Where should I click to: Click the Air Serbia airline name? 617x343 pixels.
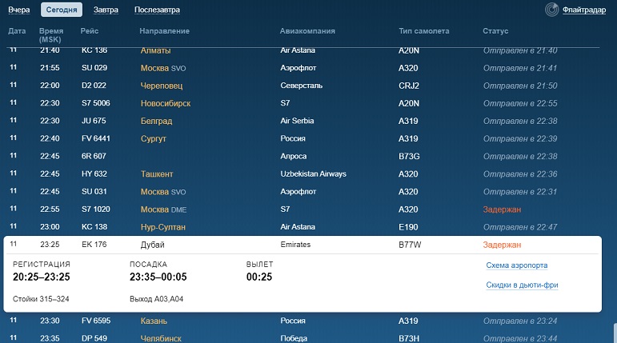point(297,121)
